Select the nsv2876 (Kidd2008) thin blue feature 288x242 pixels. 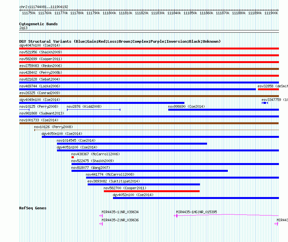tap(94, 110)
